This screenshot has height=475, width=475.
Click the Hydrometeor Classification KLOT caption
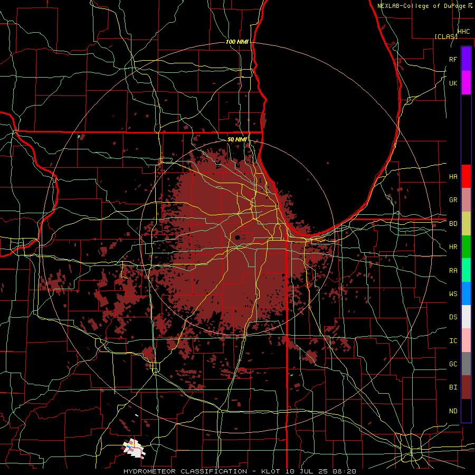click(240, 471)
